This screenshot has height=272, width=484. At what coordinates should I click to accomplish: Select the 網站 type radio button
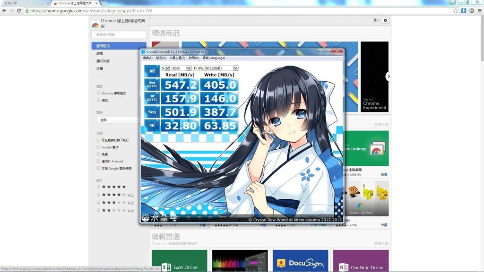[98, 100]
